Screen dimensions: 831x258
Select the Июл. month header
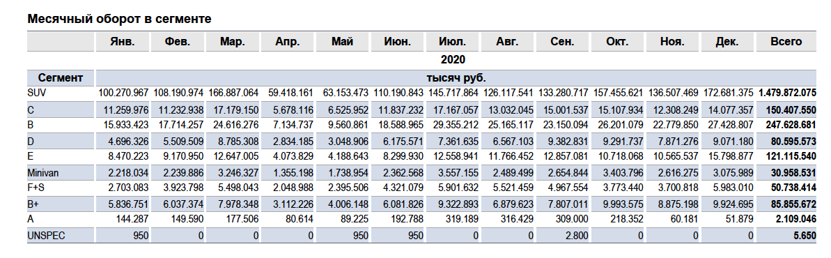click(x=453, y=41)
